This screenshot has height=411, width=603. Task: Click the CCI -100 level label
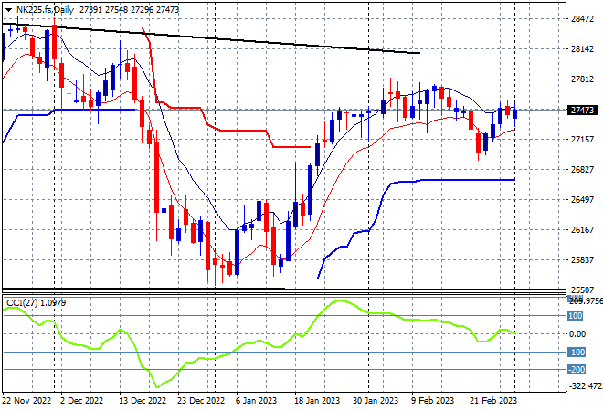577,353
